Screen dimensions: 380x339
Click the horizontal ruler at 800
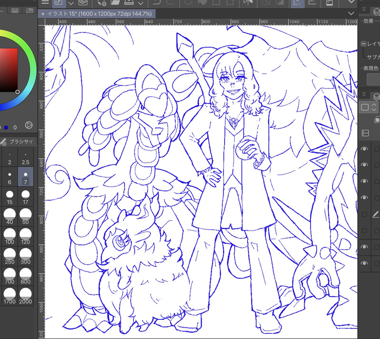pos(206,22)
